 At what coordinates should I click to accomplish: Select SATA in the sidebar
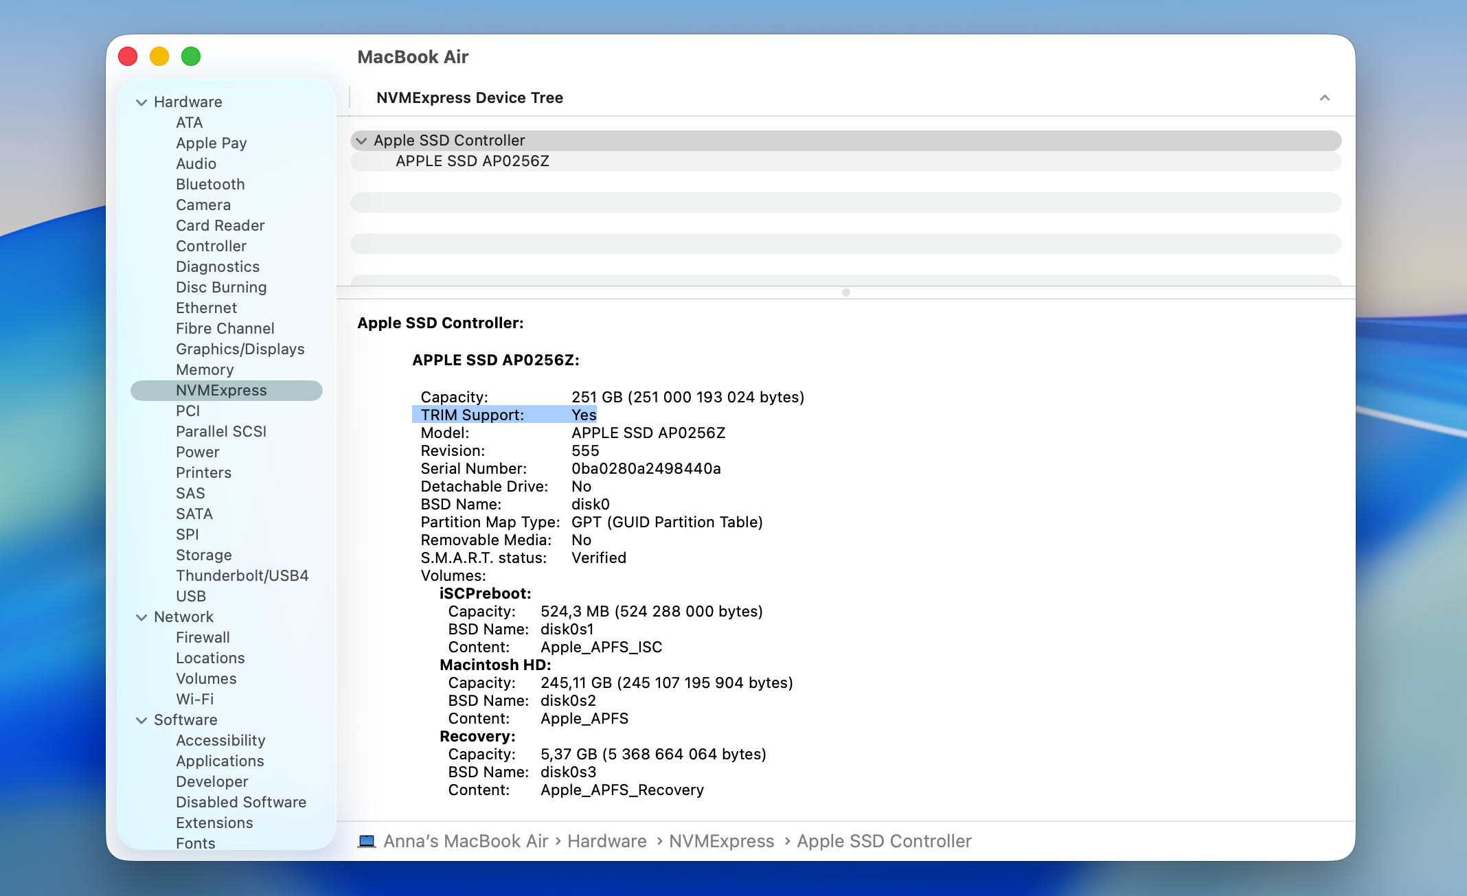(194, 514)
